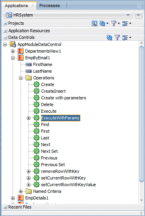Expand the Recent Files panel
This screenshot has width=145, height=216.
(x=5, y=207)
